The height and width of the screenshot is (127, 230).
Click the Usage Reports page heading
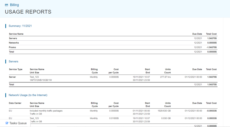(28, 12)
